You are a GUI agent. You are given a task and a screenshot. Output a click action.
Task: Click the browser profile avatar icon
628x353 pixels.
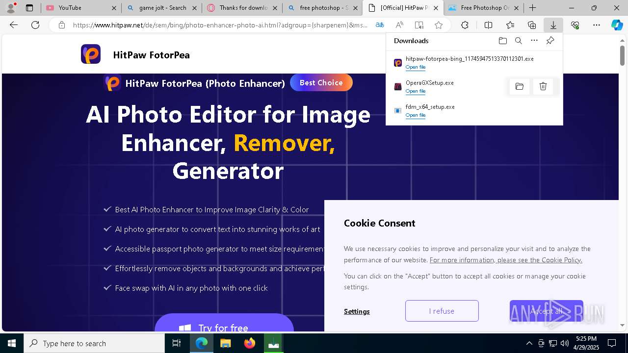pos(11,8)
